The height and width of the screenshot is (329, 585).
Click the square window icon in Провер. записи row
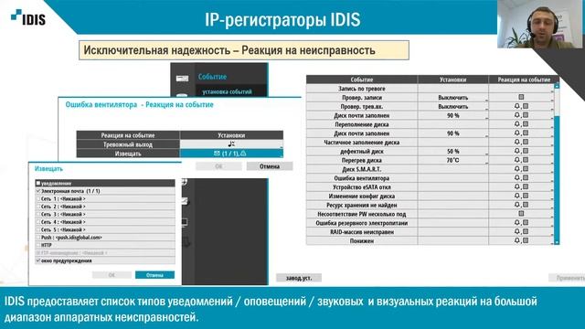[x=522, y=97]
